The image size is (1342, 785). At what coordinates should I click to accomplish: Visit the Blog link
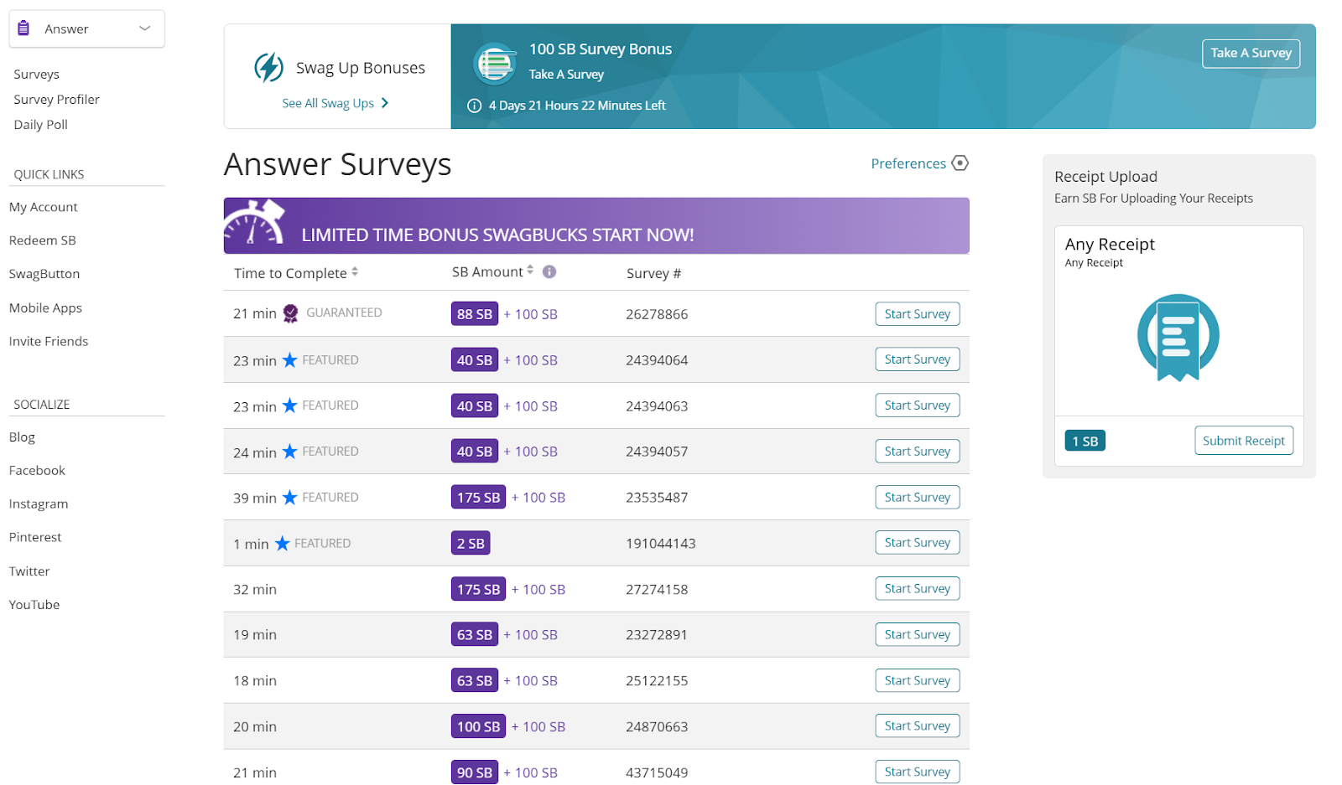22,437
